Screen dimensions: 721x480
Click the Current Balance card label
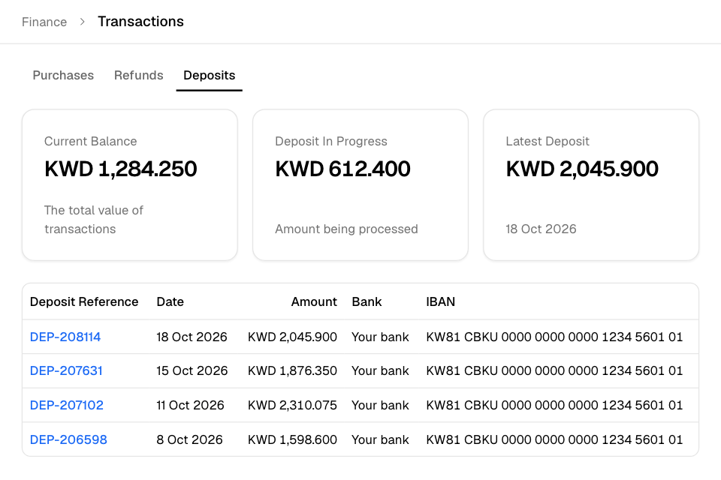[91, 142]
